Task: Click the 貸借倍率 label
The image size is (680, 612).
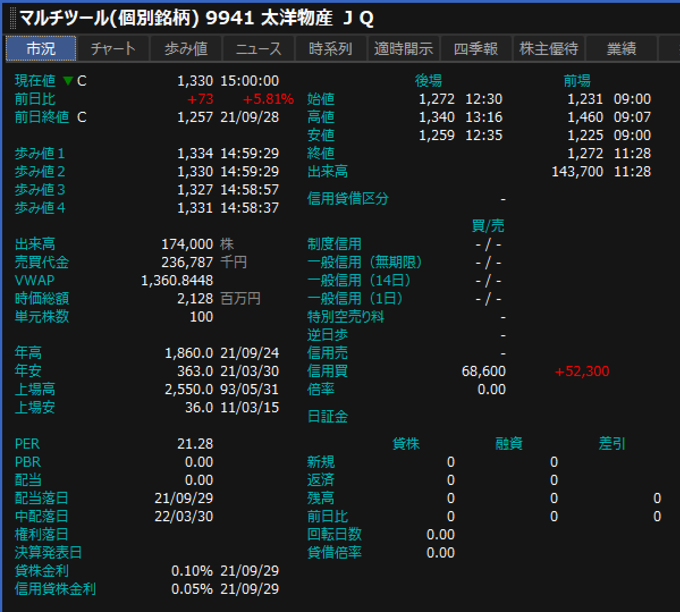Action: pos(334,553)
